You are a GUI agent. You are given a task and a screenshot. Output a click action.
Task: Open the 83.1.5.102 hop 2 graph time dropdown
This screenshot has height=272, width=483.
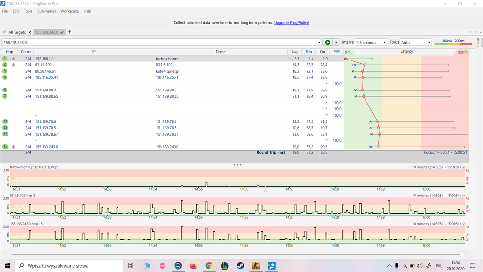point(463,196)
